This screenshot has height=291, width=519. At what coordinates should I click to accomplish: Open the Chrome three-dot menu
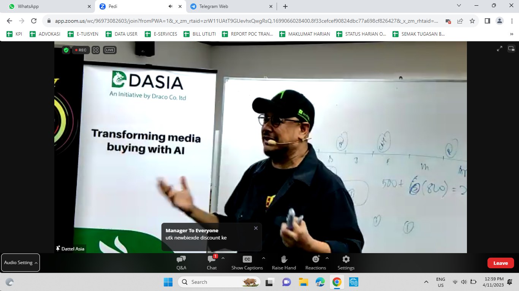pyautogui.click(x=511, y=21)
